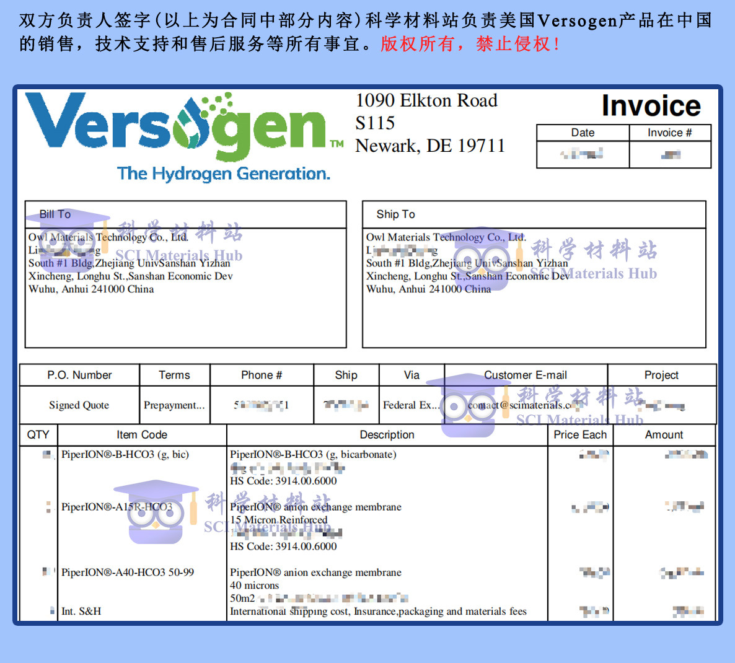Click the "P.O. Number" column header
The height and width of the screenshot is (663, 735).
pos(80,375)
